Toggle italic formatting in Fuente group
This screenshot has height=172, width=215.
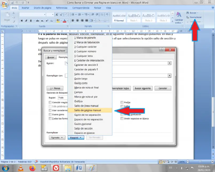(x=26, y=21)
